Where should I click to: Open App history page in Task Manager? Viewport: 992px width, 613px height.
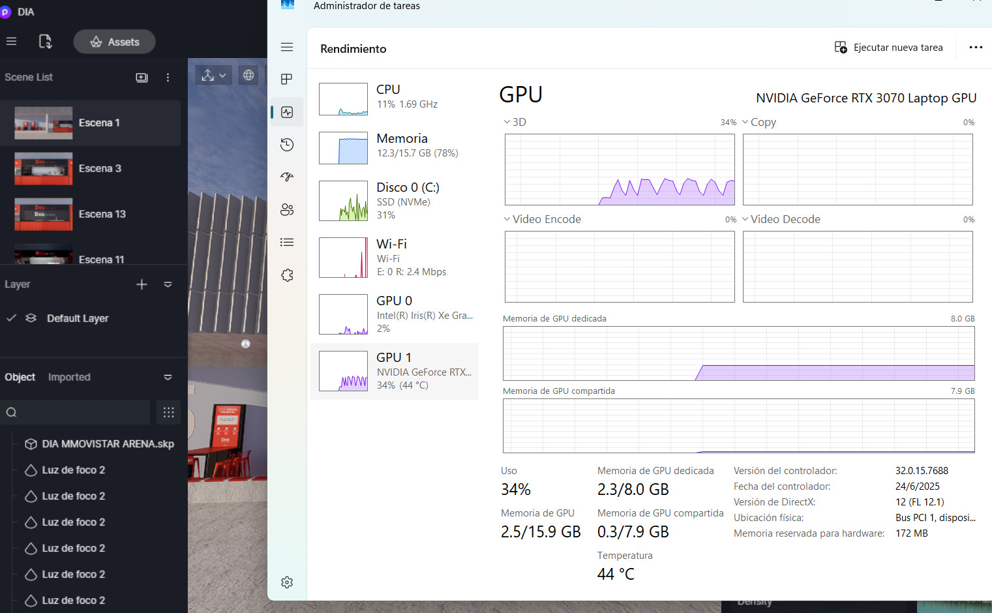[x=287, y=145]
